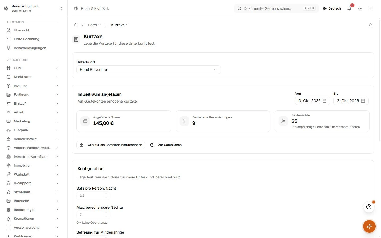Image resolution: width=381 pixels, height=238 pixels.
Task: Click the Versicherungsvermittlung umbrella icon
Action: (8, 148)
